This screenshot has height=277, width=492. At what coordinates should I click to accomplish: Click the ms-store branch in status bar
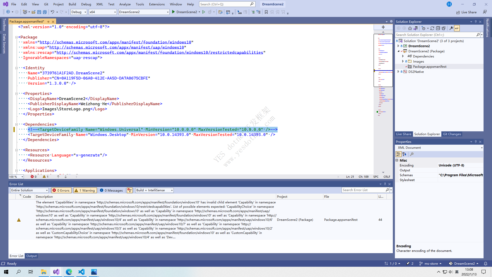430,264
